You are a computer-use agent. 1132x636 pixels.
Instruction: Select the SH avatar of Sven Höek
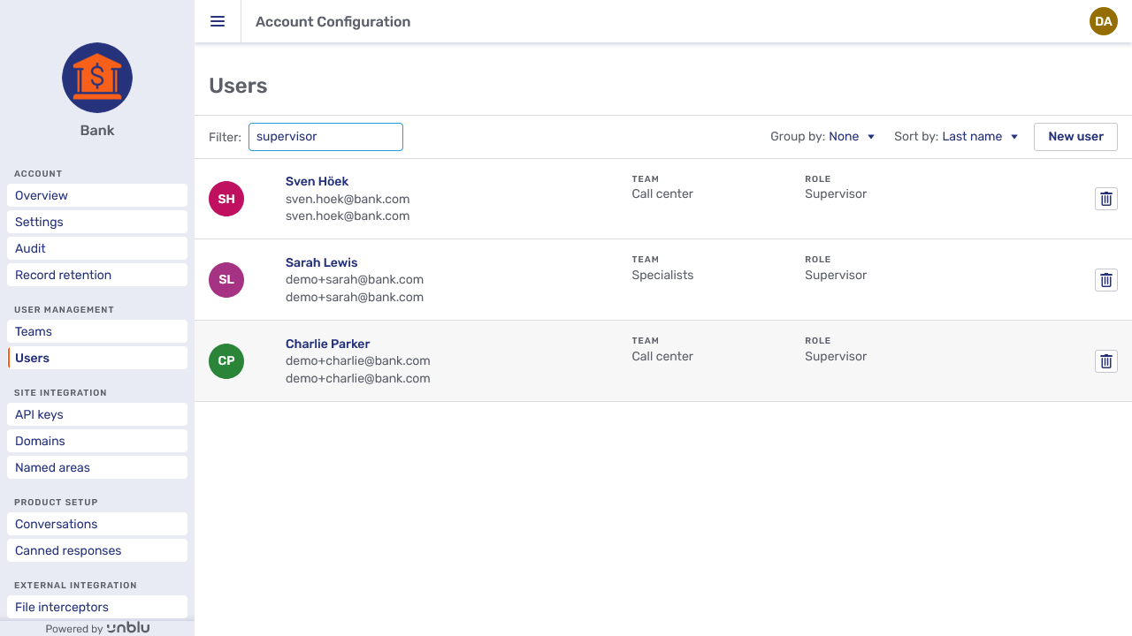click(226, 199)
